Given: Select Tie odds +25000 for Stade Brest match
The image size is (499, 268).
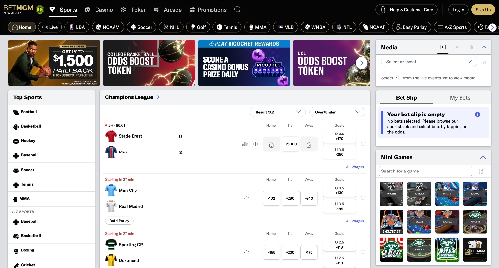Looking at the screenshot, I should click(x=290, y=144).
